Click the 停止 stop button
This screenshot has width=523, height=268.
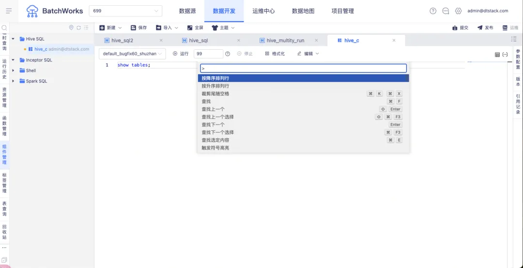pos(245,54)
